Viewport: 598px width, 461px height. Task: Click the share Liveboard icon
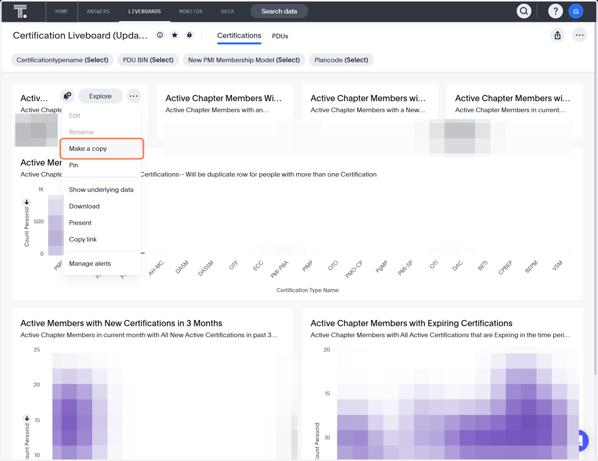pyautogui.click(x=558, y=35)
